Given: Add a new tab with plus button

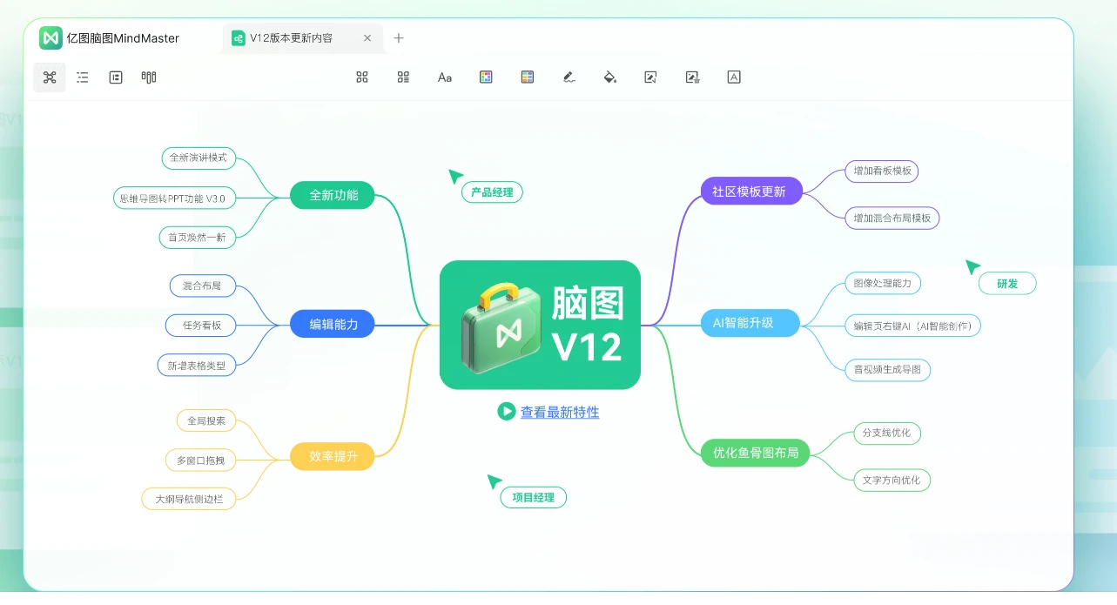Looking at the screenshot, I should pos(399,38).
